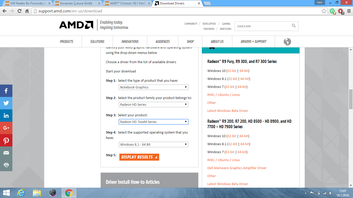
Task: Click the page vertical scrollbar thumb
Action: 351,99
